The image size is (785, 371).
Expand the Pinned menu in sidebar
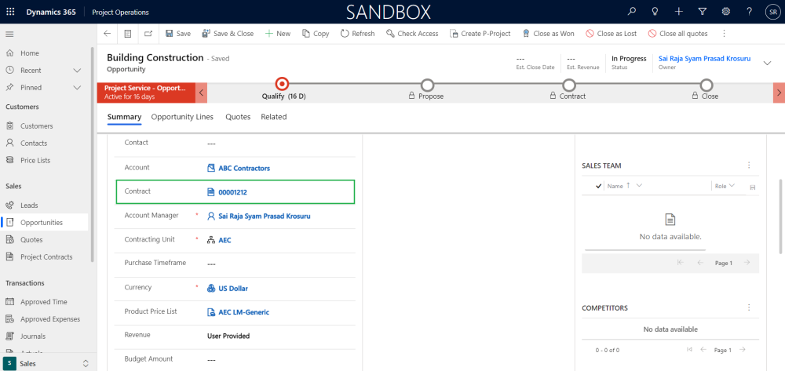(x=77, y=88)
